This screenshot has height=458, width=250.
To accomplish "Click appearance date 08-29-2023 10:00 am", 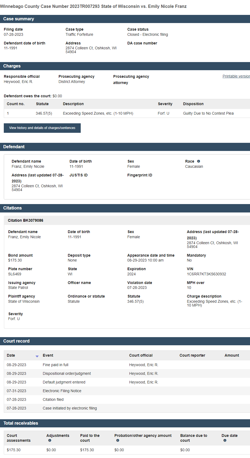I will tap(145, 260).
